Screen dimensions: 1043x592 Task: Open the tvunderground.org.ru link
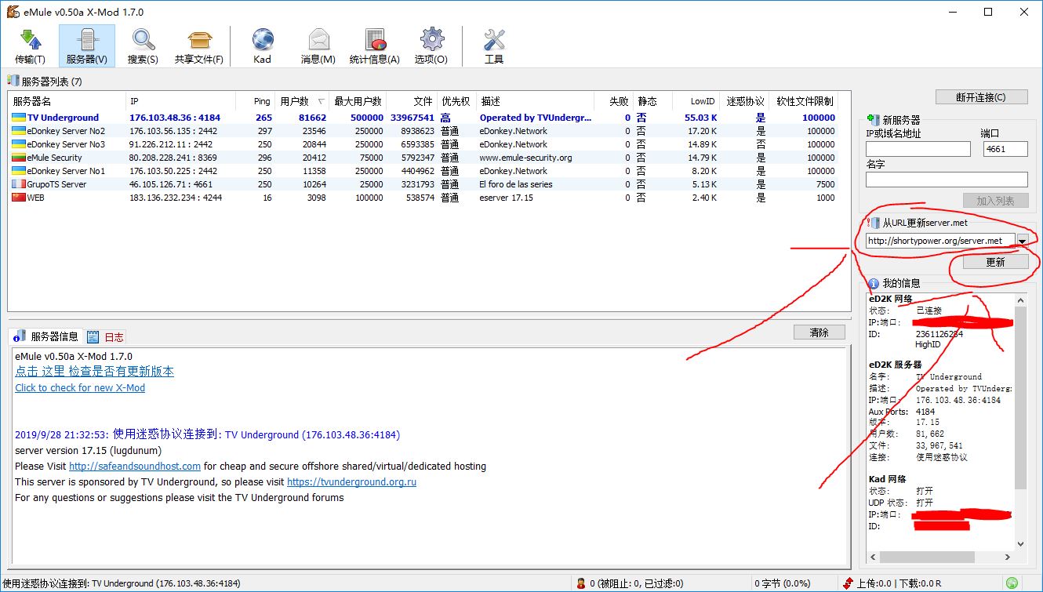[x=351, y=482]
